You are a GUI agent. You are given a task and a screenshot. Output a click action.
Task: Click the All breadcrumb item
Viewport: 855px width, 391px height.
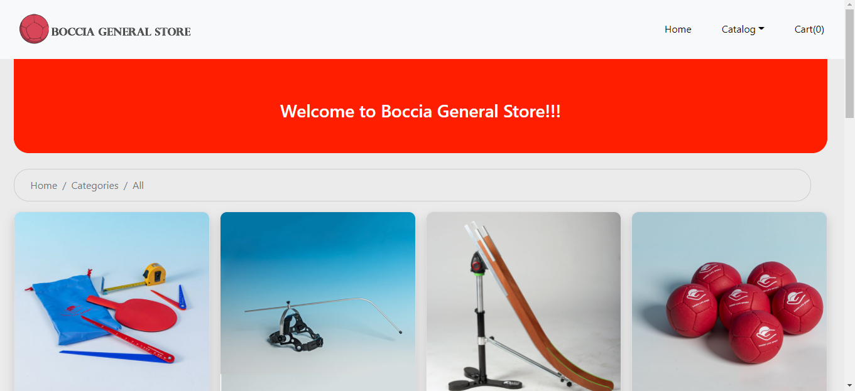138,186
